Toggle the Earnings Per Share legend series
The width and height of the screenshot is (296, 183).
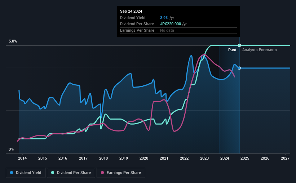pyautogui.click(x=121, y=173)
